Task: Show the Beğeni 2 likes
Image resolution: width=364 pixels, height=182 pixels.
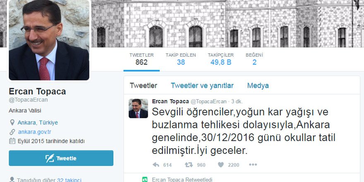Action: tap(254, 59)
